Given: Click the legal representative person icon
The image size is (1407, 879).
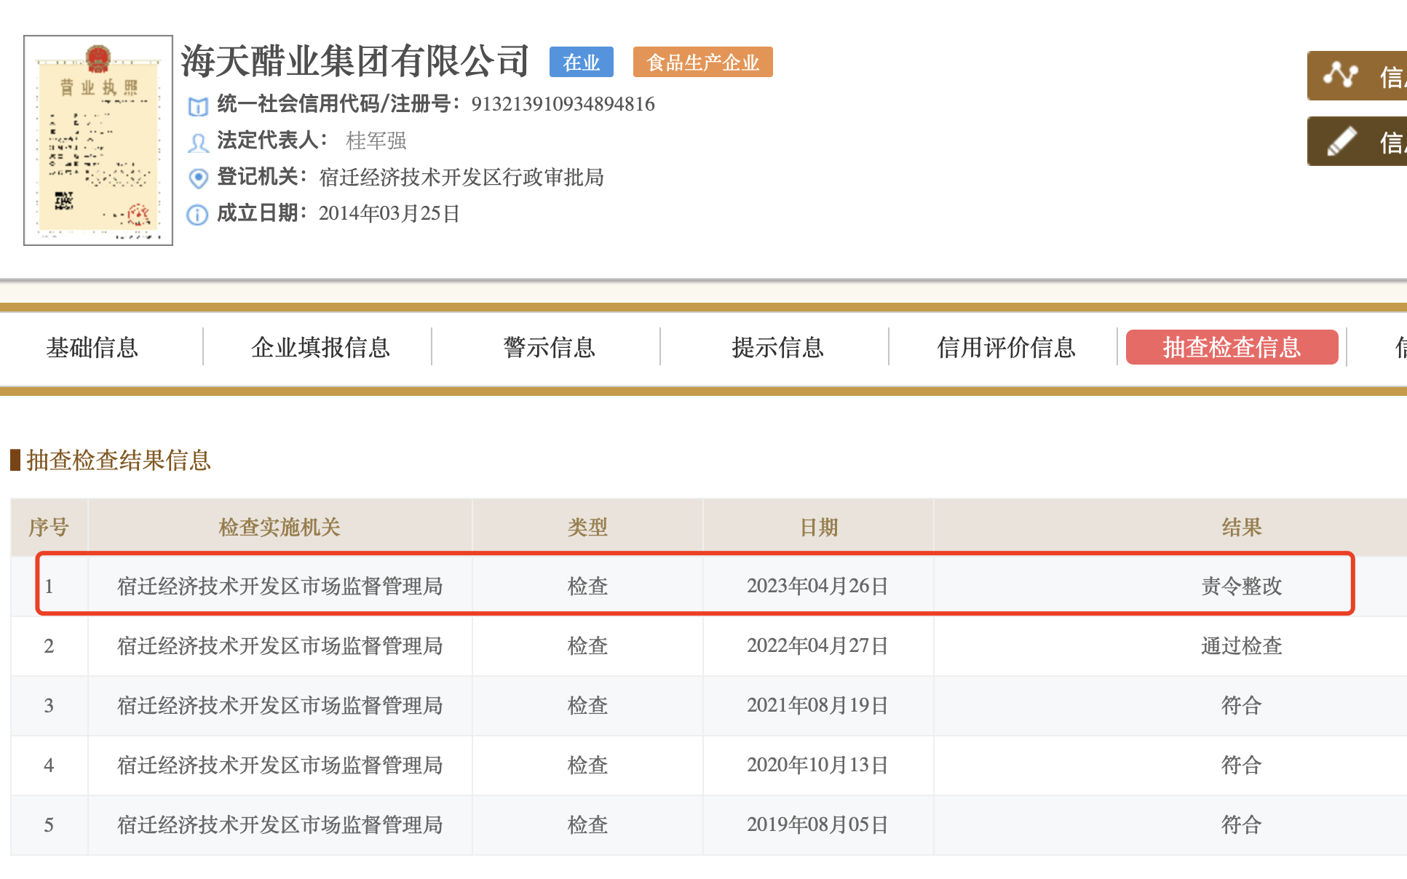Looking at the screenshot, I should tap(197, 142).
